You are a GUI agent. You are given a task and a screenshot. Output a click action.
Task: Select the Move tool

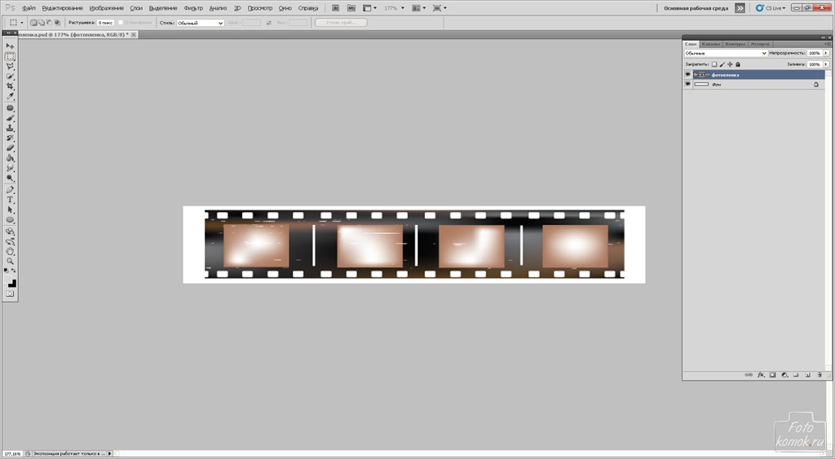click(x=11, y=46)
